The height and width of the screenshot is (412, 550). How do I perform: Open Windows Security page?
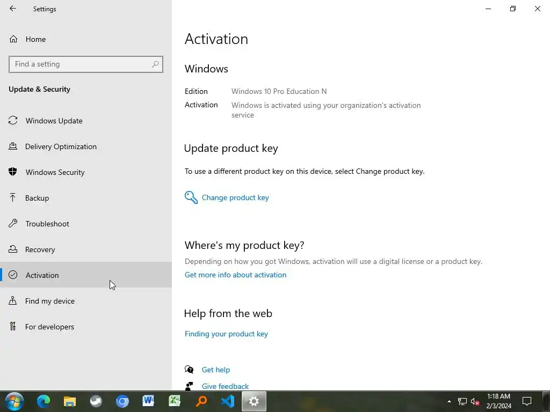[86, 172]
